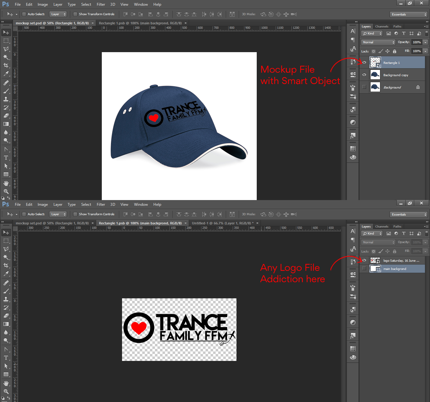Screen dimensions: 430x402
Task: Open Normal blend mode dropdown in upper window
Action: click(x=378, y=42)
